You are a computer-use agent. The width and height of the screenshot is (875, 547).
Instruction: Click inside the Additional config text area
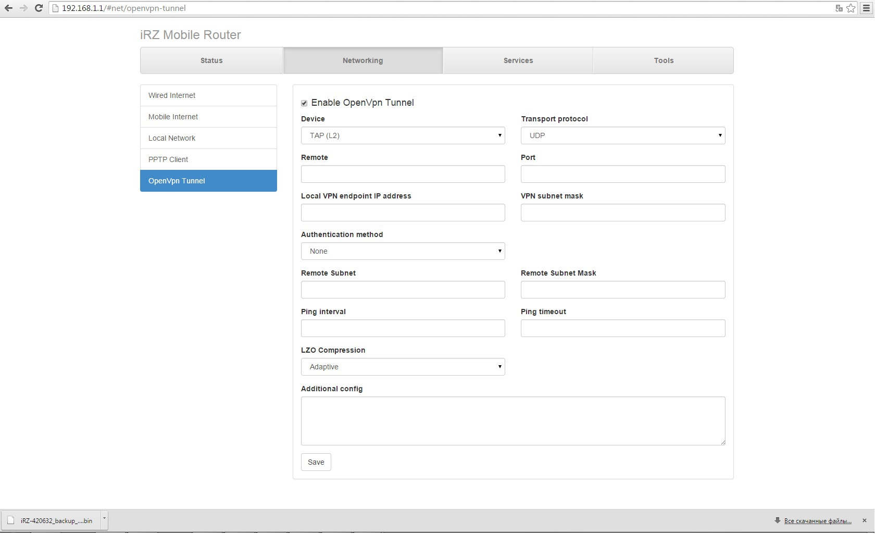513,421
